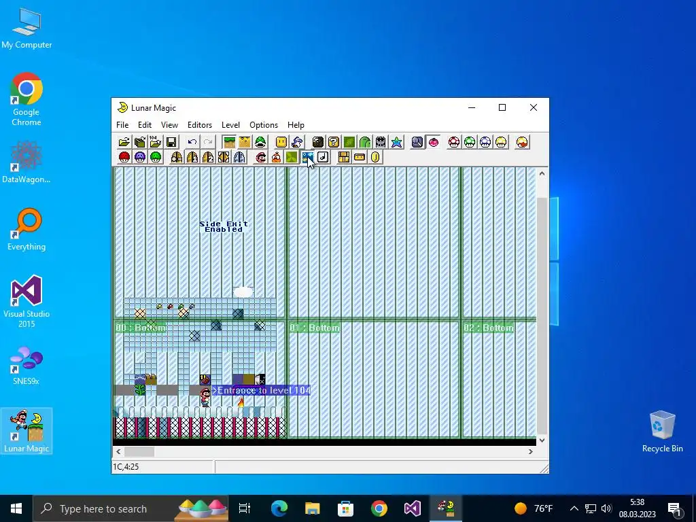
Task: Click the Windows Start button
Action: point(16,508)
